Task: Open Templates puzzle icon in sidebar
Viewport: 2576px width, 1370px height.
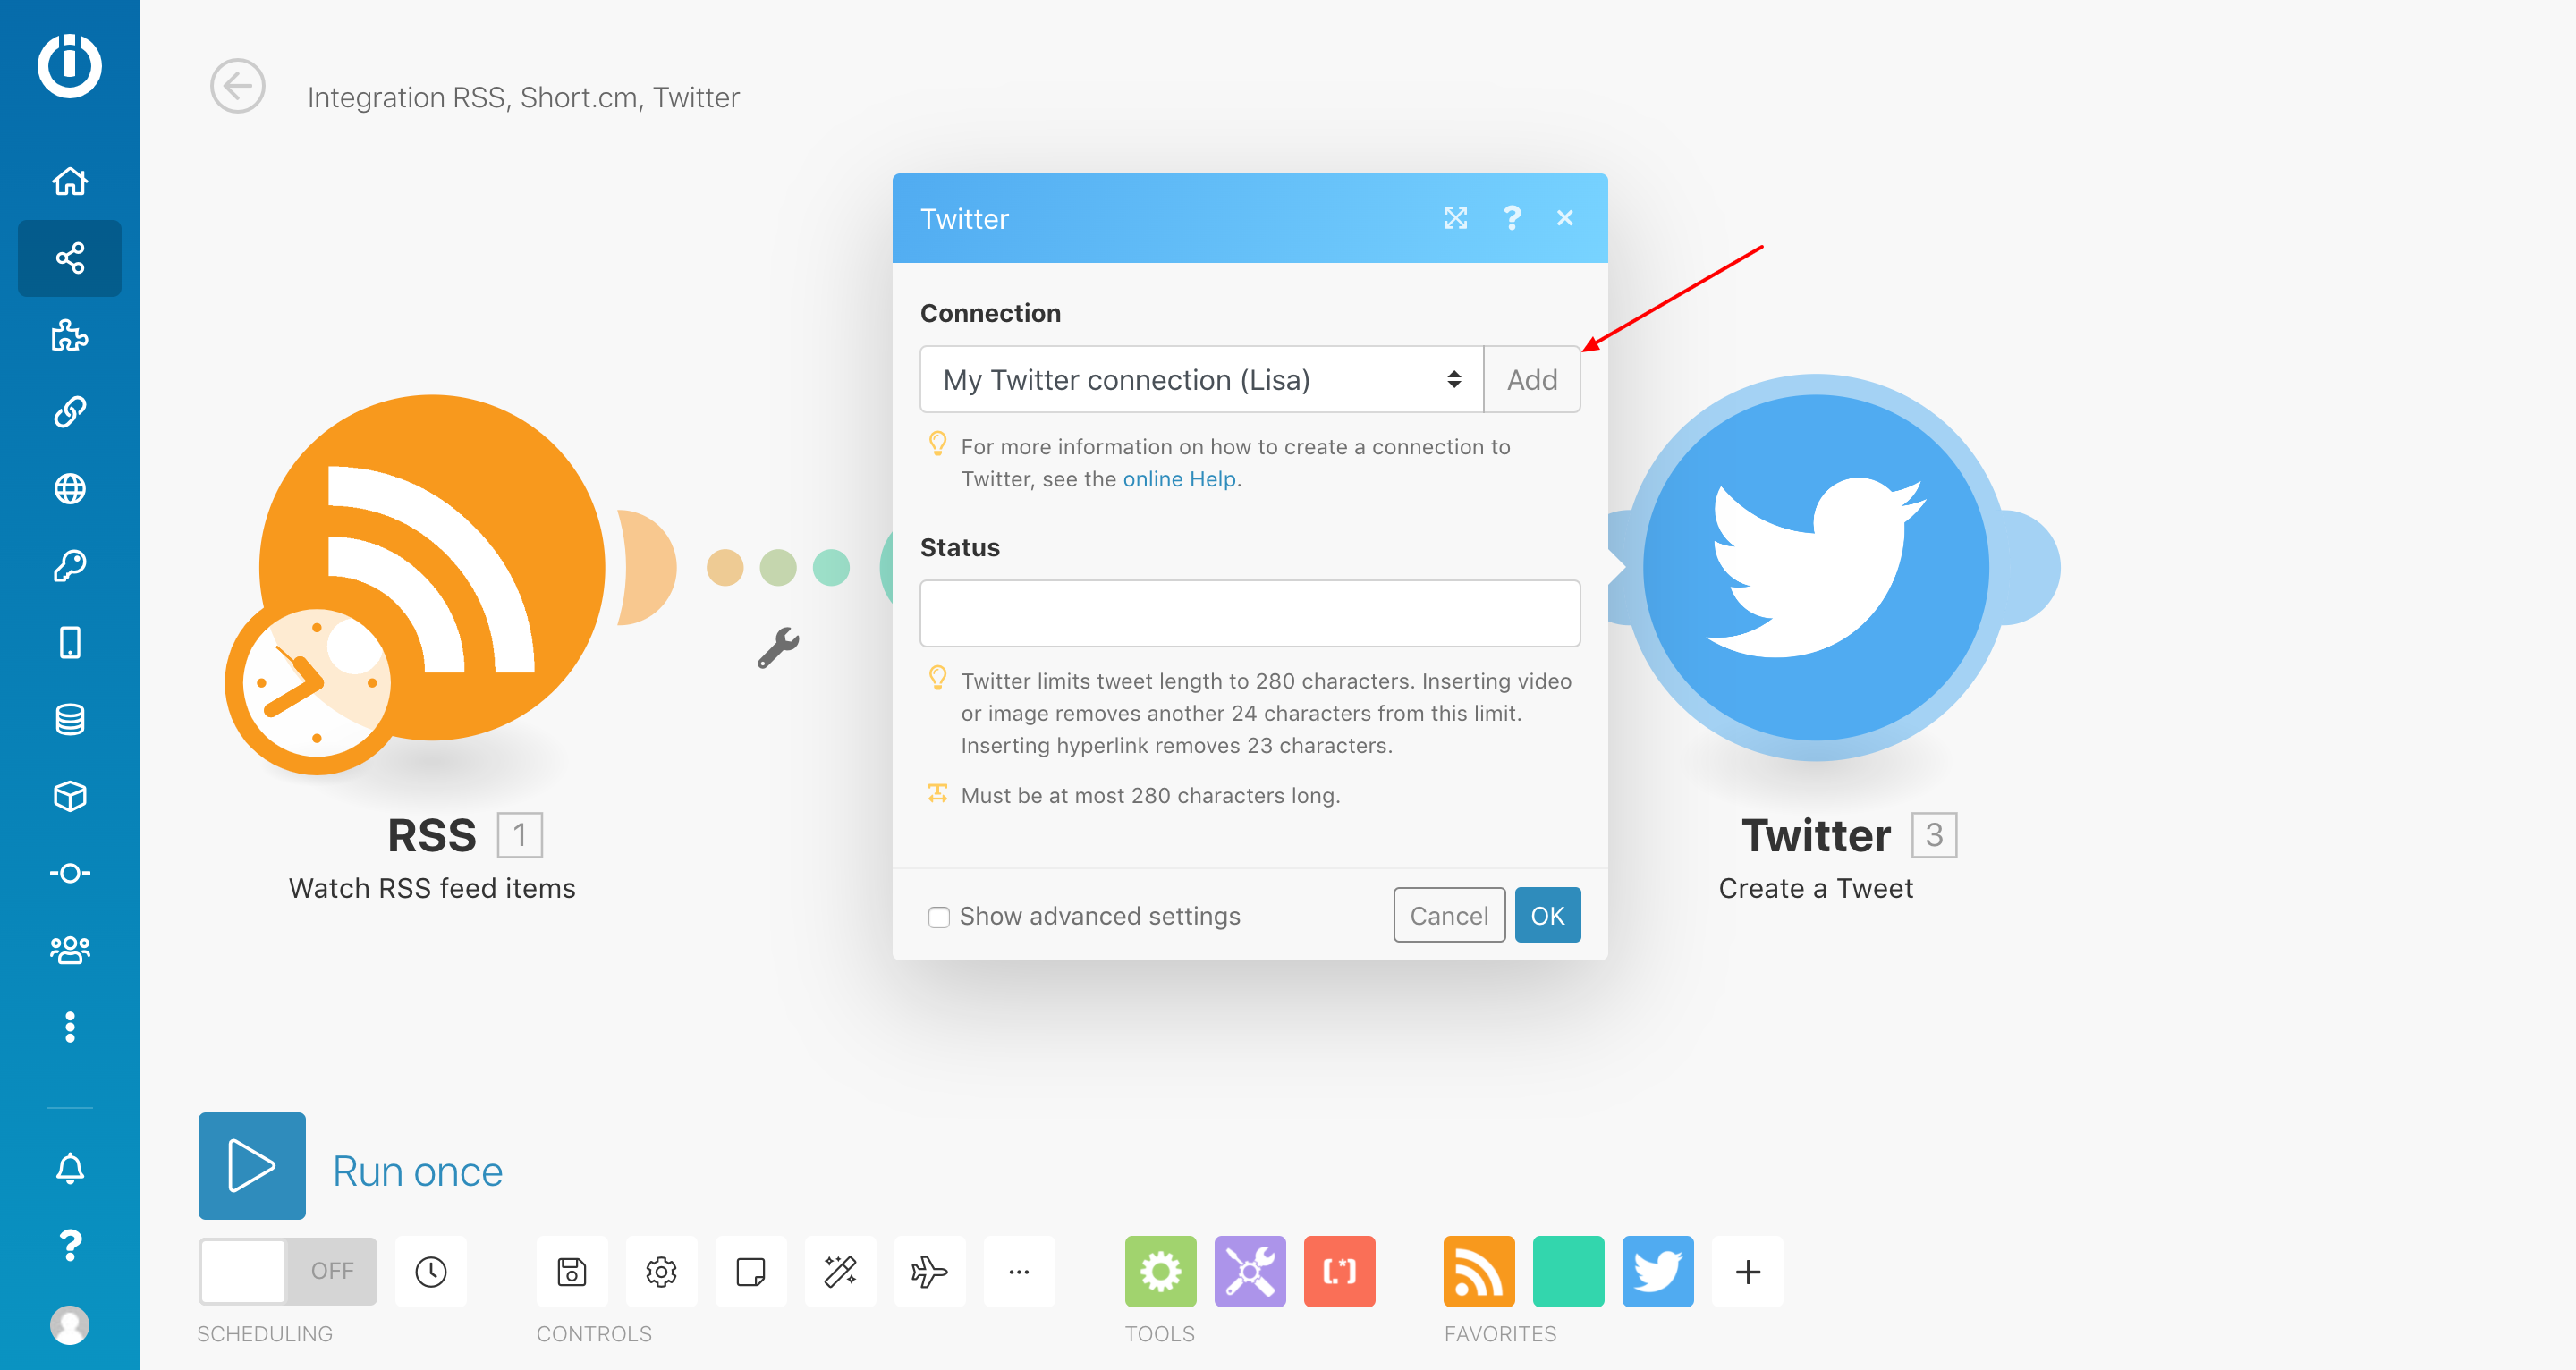Action: pyautogui.click(x=69, y=335)
